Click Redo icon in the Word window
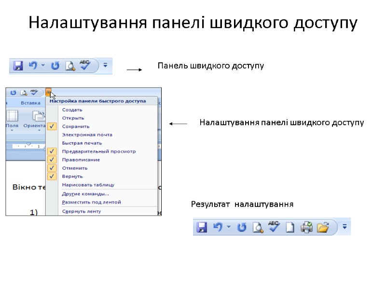This screenshot has height=290, width=386. tap(13, 93)
